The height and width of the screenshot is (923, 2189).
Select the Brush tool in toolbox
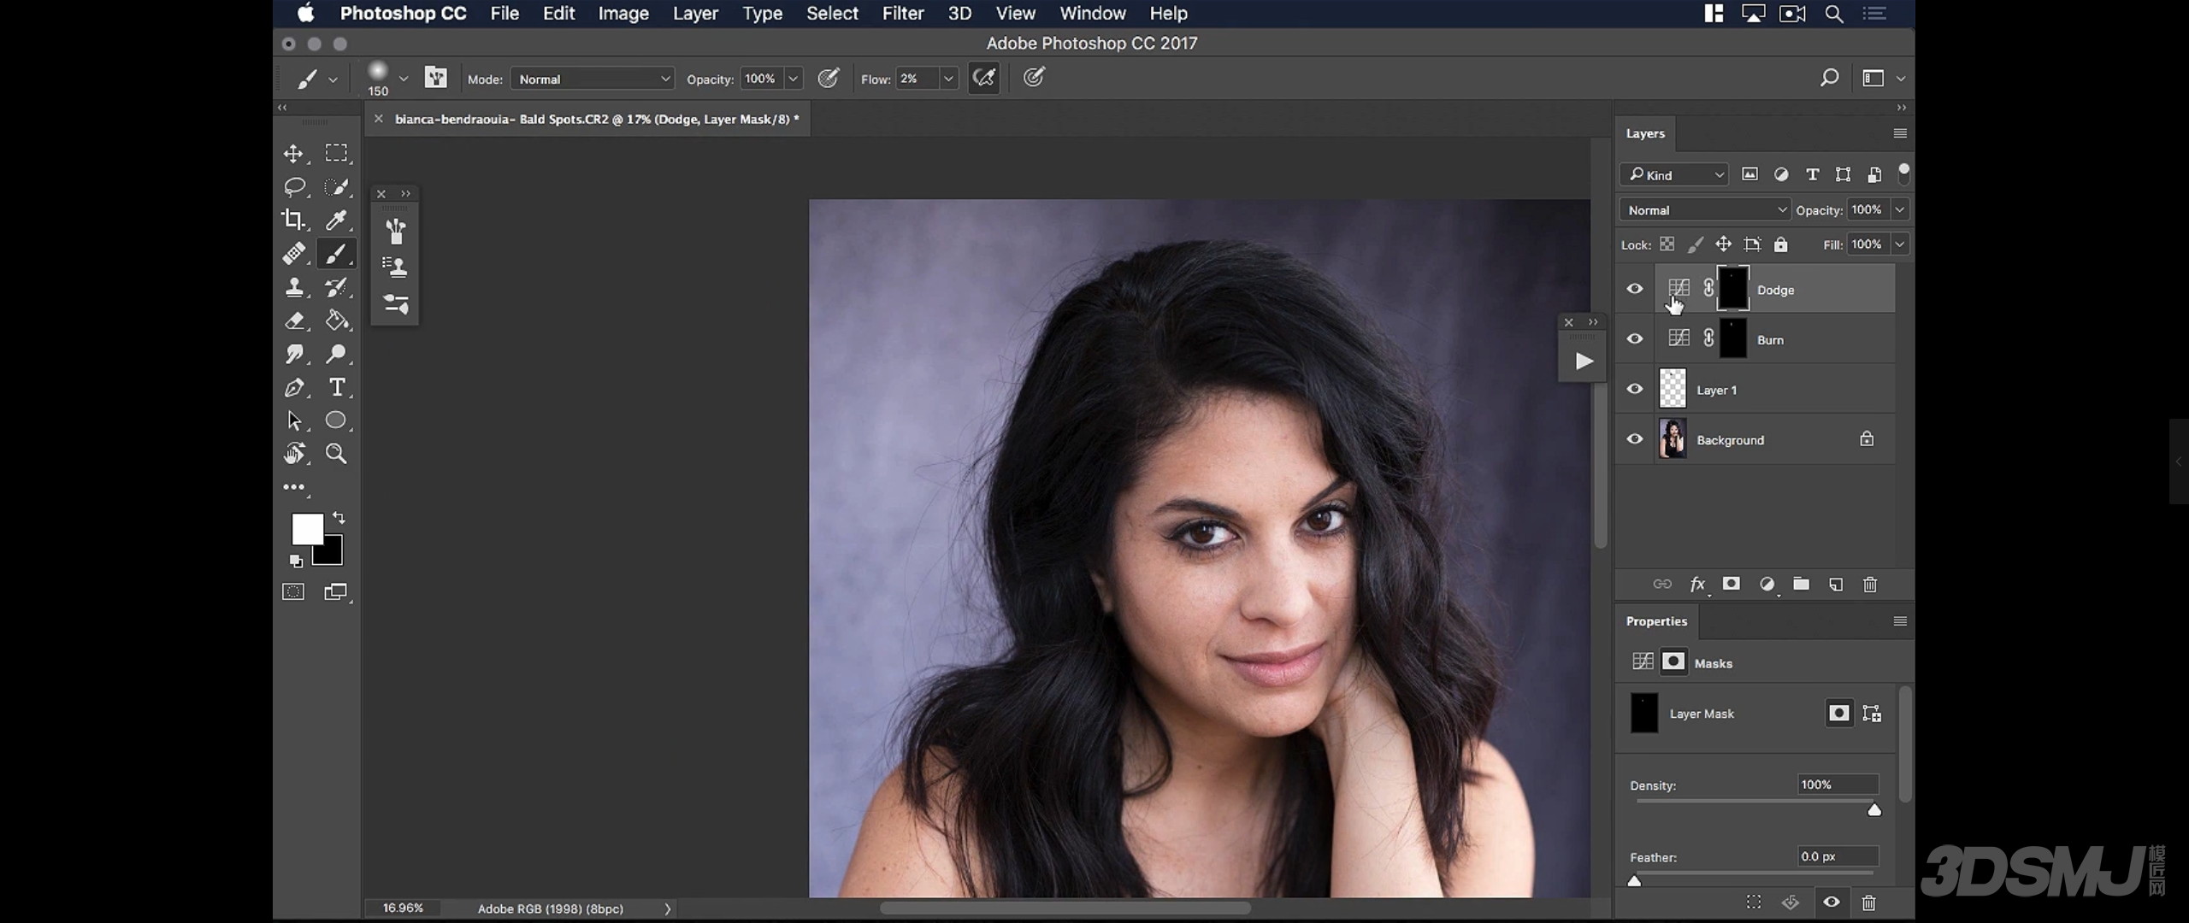[x=336, y=254]
